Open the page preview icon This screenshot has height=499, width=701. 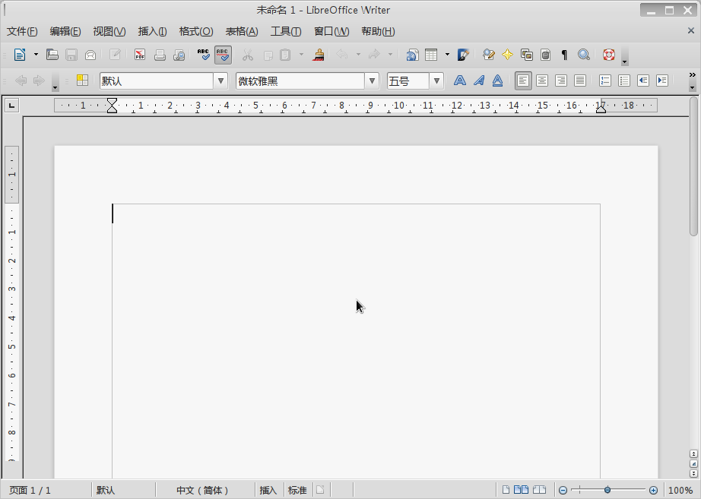click(179, 55)
